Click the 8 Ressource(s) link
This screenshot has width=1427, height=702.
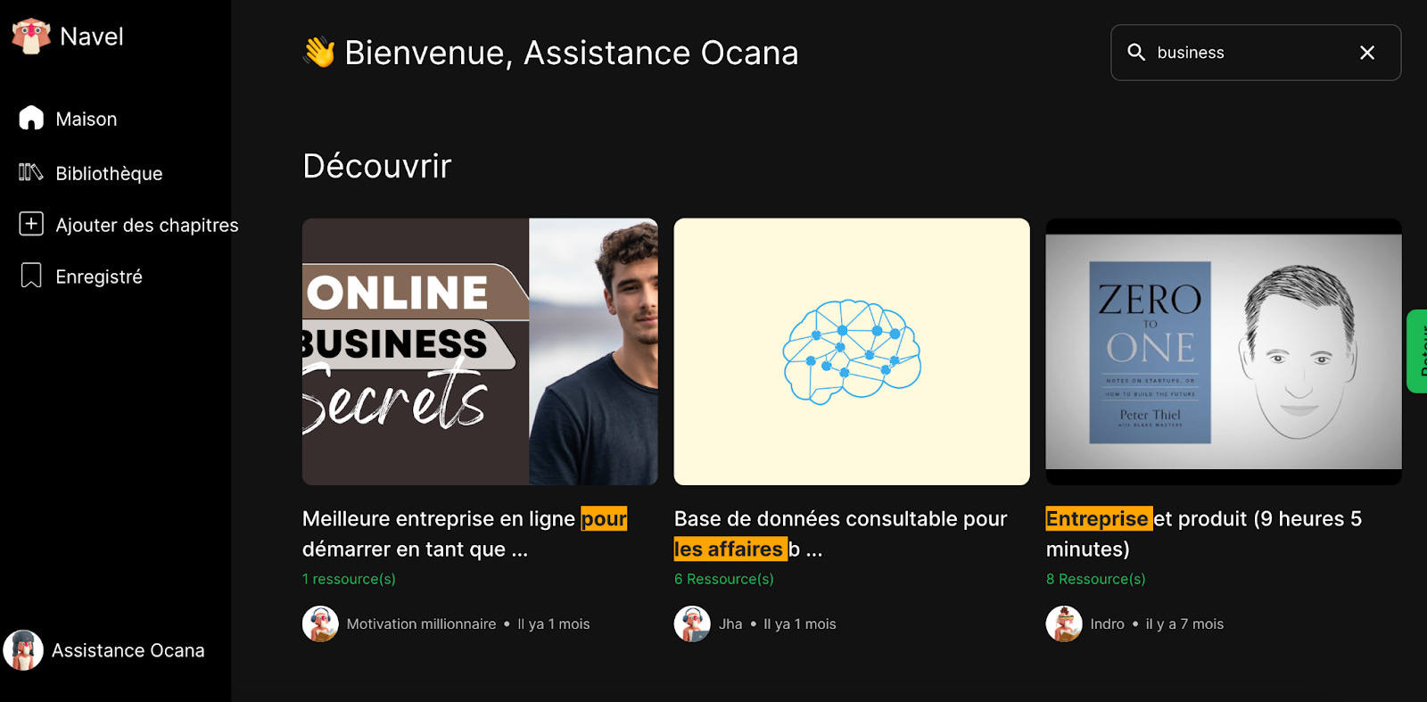click(1096, 579)
